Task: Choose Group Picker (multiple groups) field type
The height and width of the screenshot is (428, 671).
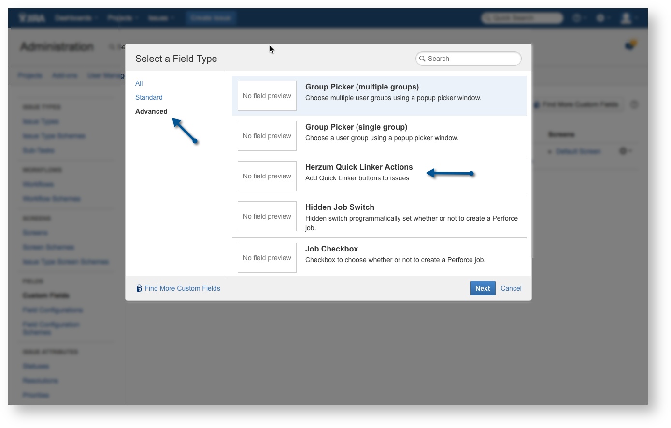Action: (x=362, y=87)
